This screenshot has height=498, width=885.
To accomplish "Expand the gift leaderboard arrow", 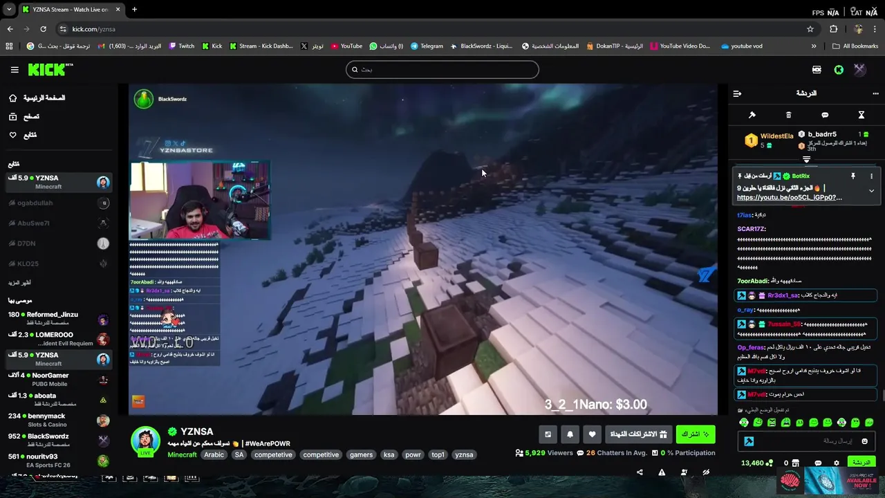I will click(x=806, y=159).
